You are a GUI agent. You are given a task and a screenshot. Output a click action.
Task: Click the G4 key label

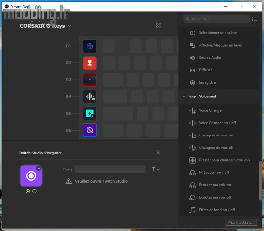pyautogui.click(x=68, y=96)
